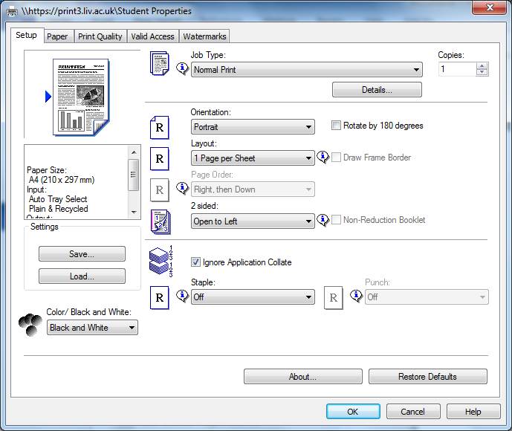Toggle Draw Frame Border checkbox
The height and width of the screenshot is (431, 512).
[x=336, y=157]
